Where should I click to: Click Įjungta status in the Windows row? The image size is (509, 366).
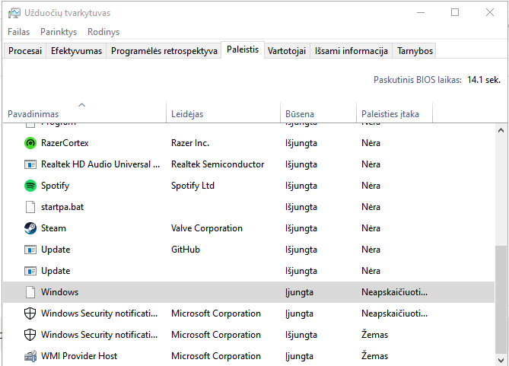(x=299, y=292)
